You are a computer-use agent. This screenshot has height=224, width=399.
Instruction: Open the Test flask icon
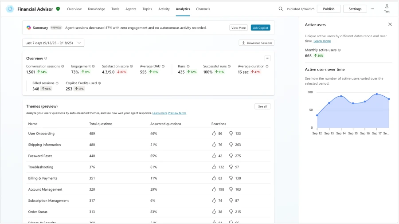[387, 7]
